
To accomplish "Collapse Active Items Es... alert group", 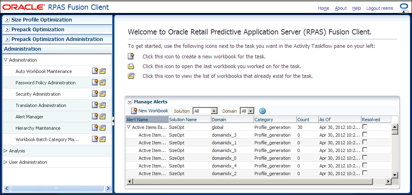I will coord(129,127).
